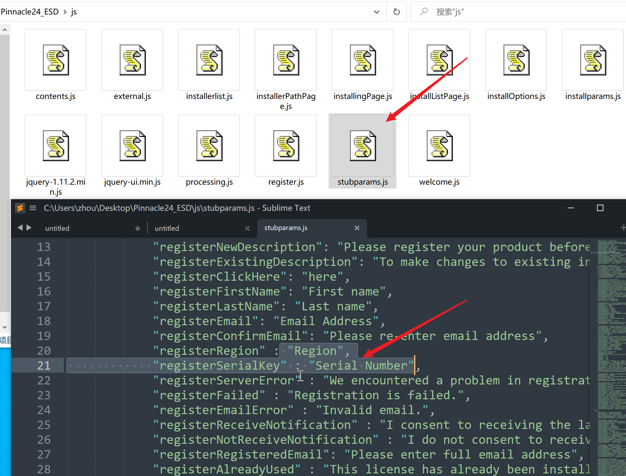Image resolution: width=626 pixels, height=476 pixels.
Task: Add a new tab with plus button
Action: [623, 228]
